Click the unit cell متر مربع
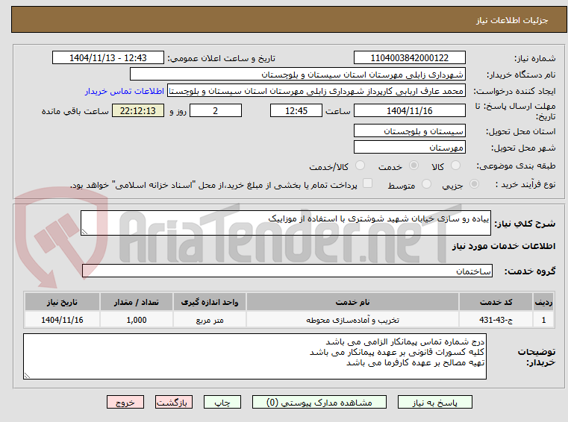The height and width of the screenshot is (422, 568). pyautogui.click(x=210, y=320)
